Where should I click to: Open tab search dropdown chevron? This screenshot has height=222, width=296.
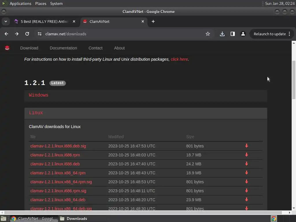pos(6,21)
